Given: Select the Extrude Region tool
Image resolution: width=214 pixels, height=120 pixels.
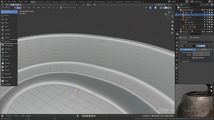Looking at the screenshot, I should coord(9,46).
